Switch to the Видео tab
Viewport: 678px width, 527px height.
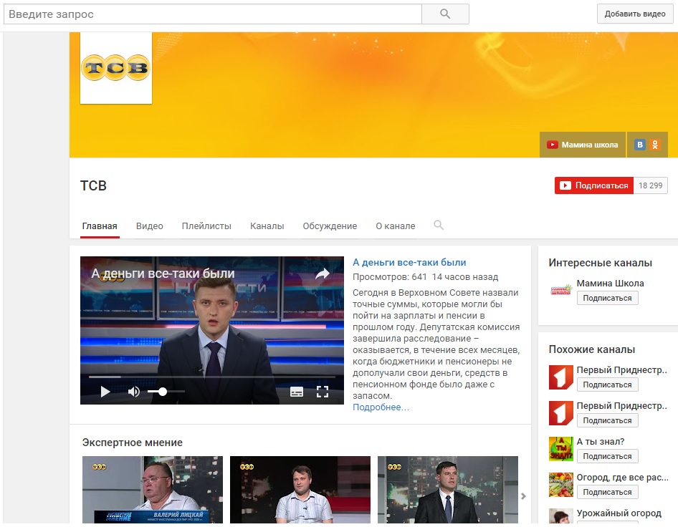point(150,226)
